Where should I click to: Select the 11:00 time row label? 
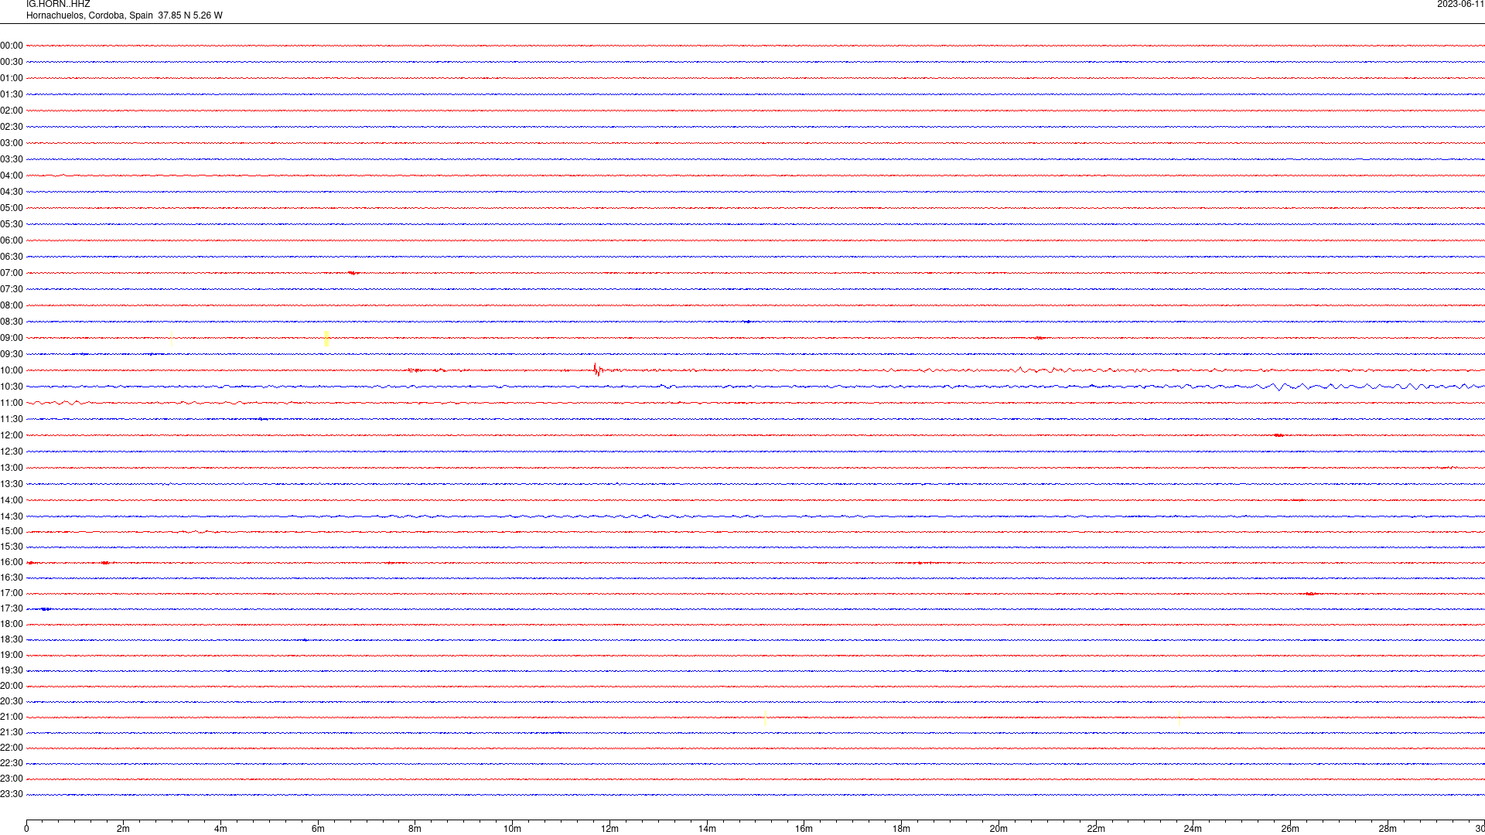[12, 403]
